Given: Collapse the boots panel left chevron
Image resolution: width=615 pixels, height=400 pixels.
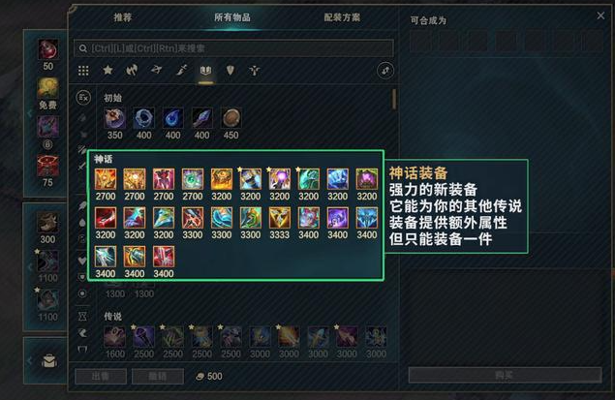Looking at the screenshot, I should tap(30, 267).
